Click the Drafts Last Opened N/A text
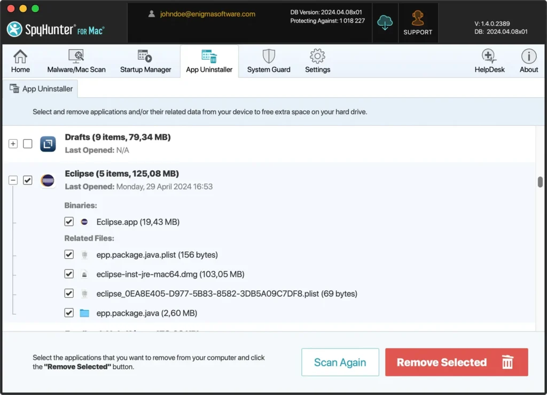Image resolution: width=547 pixels, height=395 pixels. coord(97,151)
